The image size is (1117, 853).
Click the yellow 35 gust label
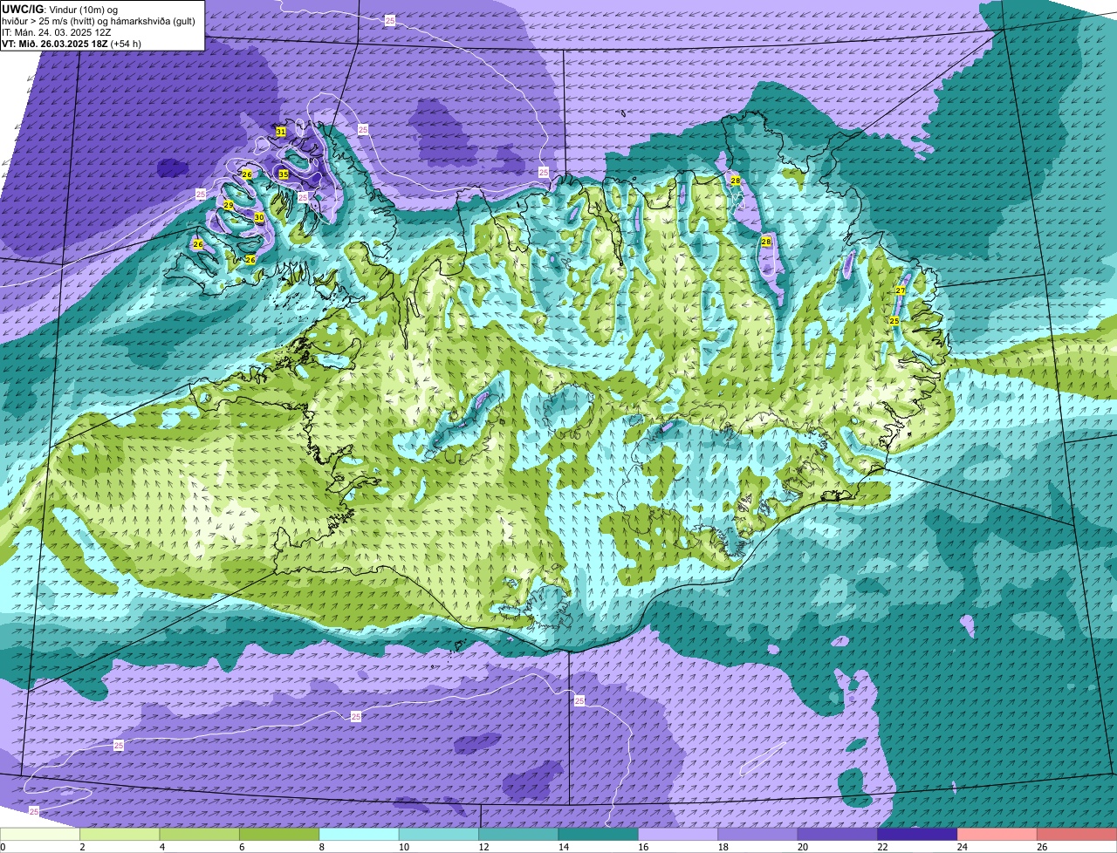[x=284, y=174]
